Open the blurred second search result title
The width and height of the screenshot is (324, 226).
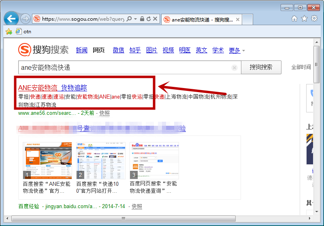[x=102, y=128]
